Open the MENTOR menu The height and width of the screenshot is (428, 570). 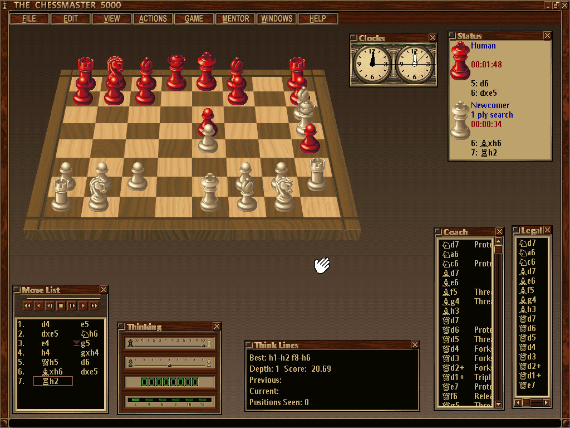tap(235, 18)
